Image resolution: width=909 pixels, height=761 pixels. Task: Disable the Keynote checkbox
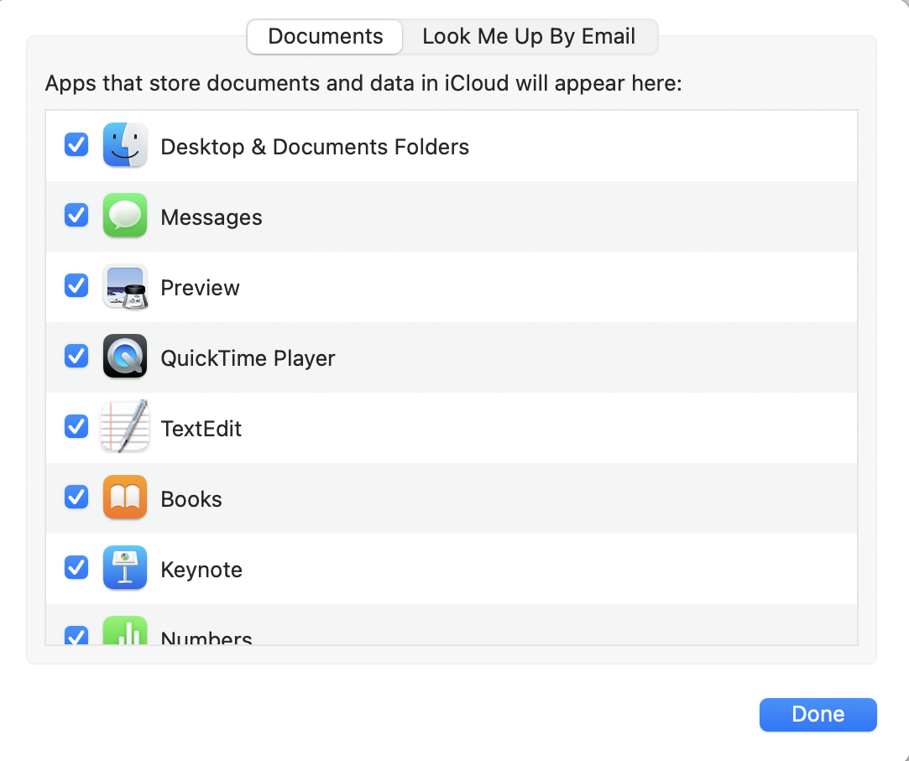coord(76,569)
